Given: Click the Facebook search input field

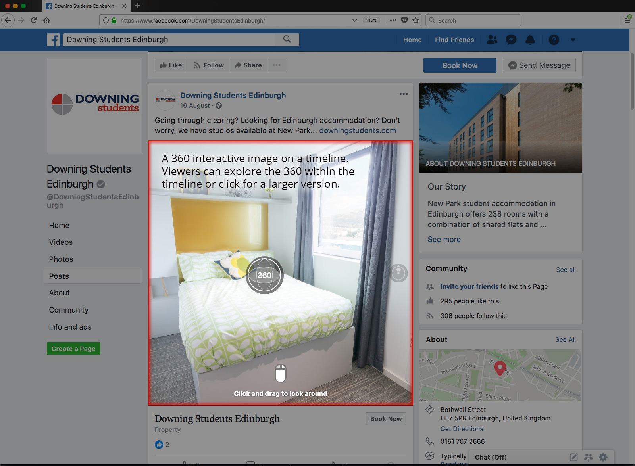Looking at the screenshot, I should click(x=169, y=39).
